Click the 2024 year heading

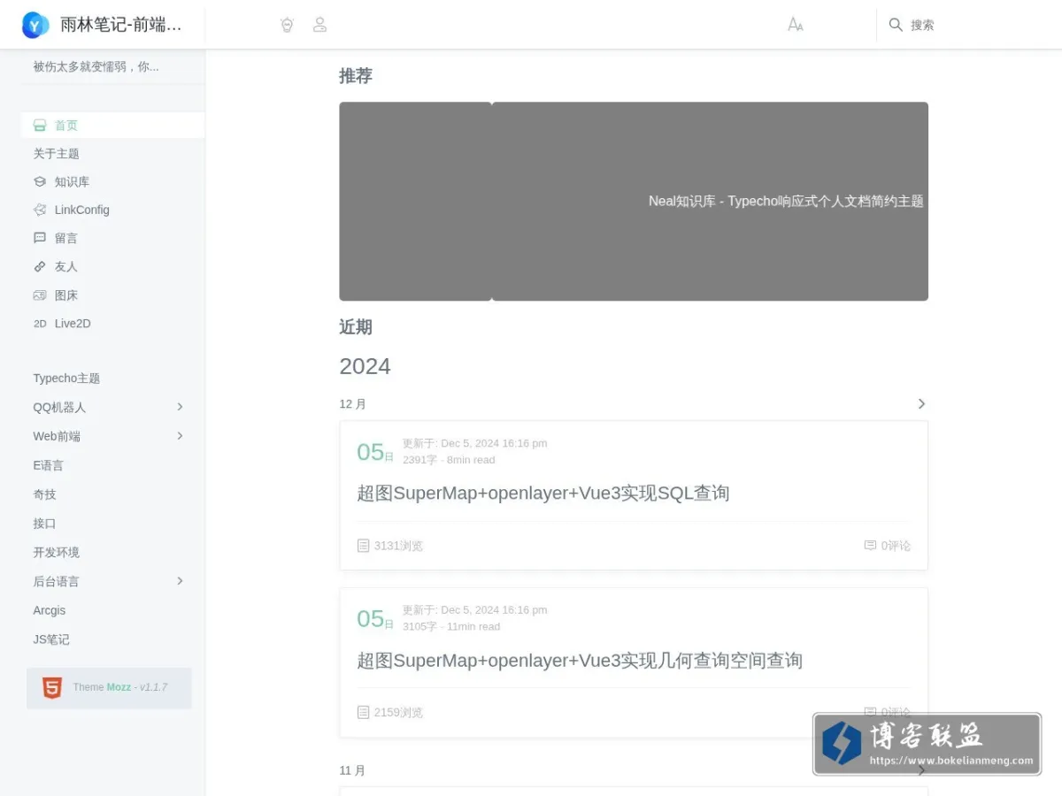tap(365, 366)
